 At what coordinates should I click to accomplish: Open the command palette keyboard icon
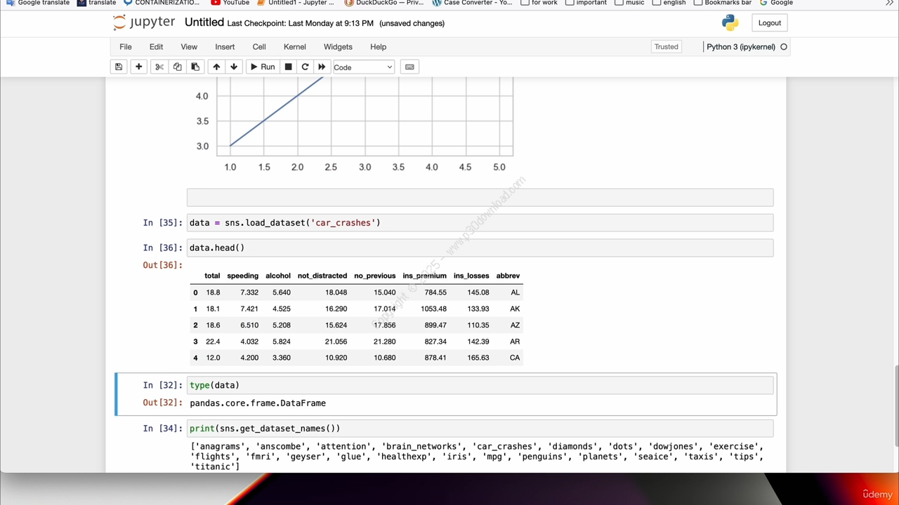point(409,67)
